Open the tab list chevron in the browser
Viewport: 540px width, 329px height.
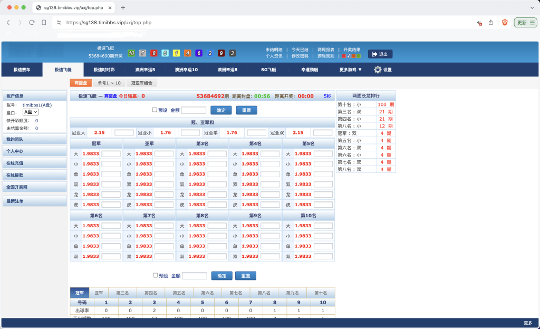coord(531,8)
